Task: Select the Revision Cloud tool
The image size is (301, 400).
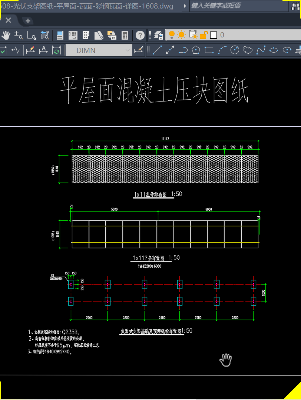Action: pyautogui.click(x=248, y=49)
